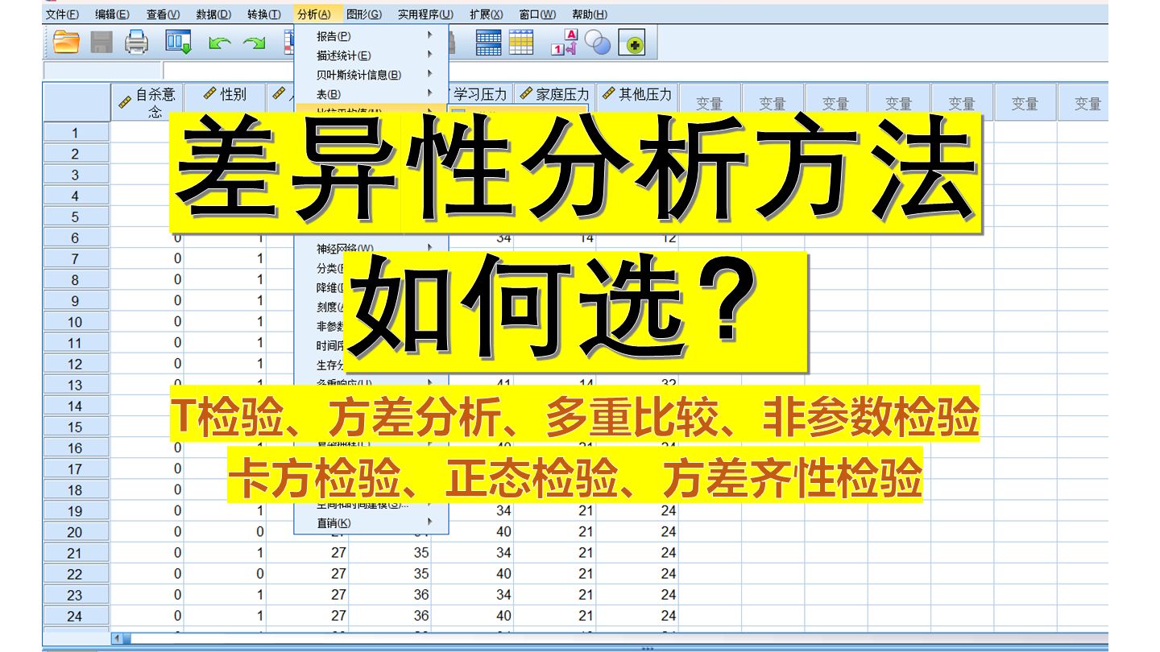
Task: Expand the 直销 submenu arrow
Action: (429, 520)
